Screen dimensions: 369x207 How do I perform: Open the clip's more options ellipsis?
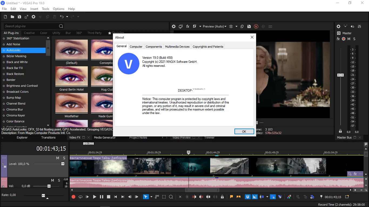click(x=361, y=174)
